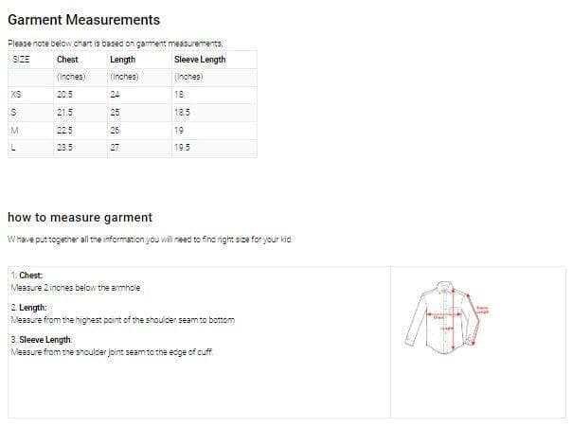Click the 22.5 chest value for M

point(65,131)
